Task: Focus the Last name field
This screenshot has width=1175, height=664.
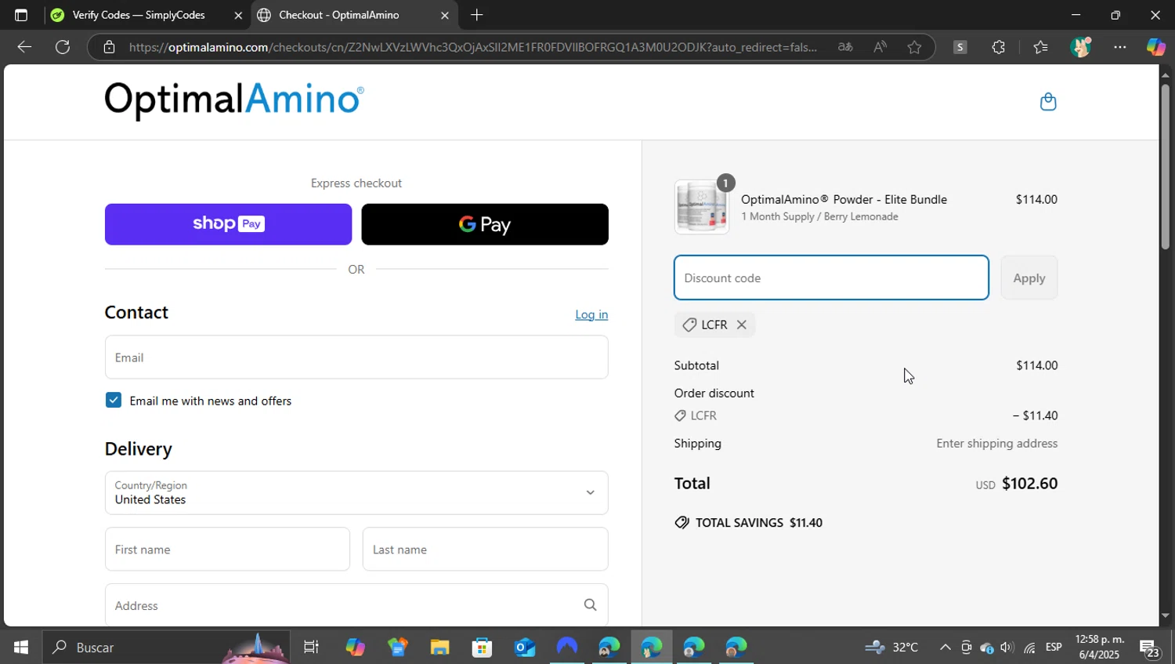Action: click(x=485, y=549)
